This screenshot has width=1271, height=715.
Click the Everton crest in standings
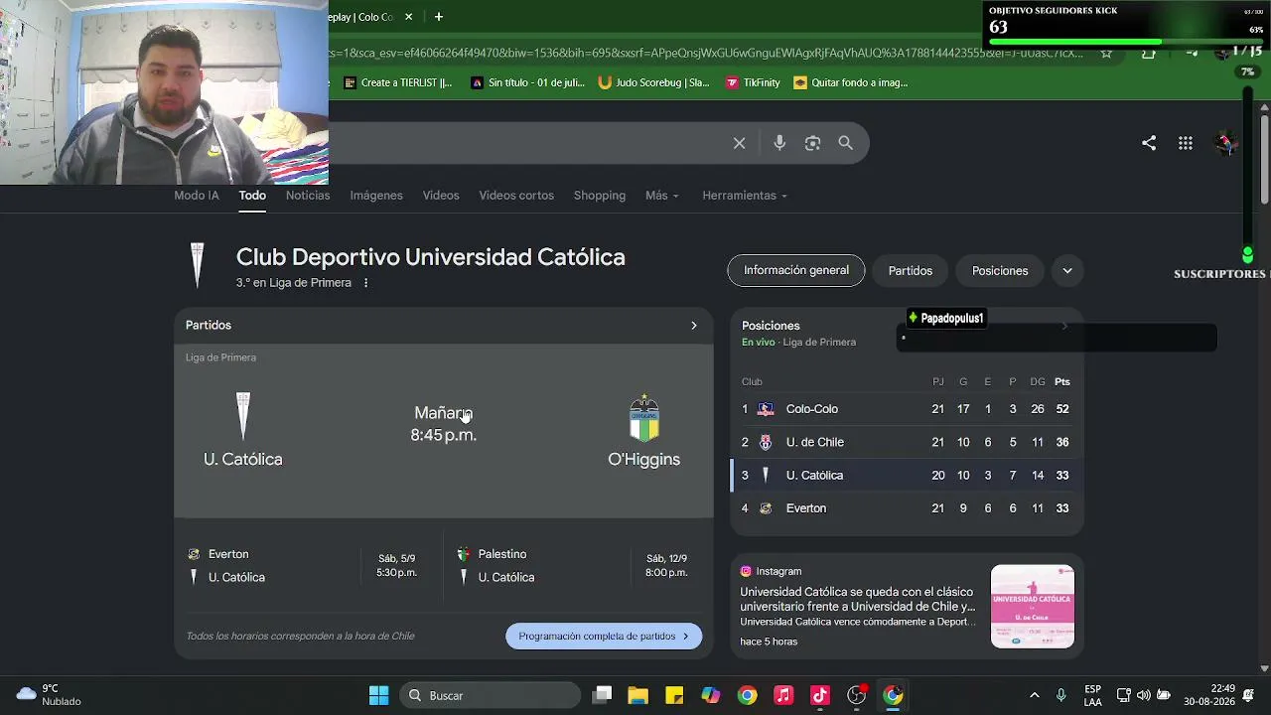pos(766,508)
